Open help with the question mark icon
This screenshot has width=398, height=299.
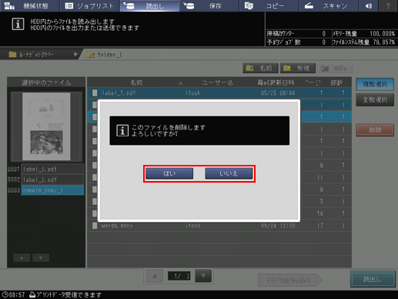tap(388, 5)
